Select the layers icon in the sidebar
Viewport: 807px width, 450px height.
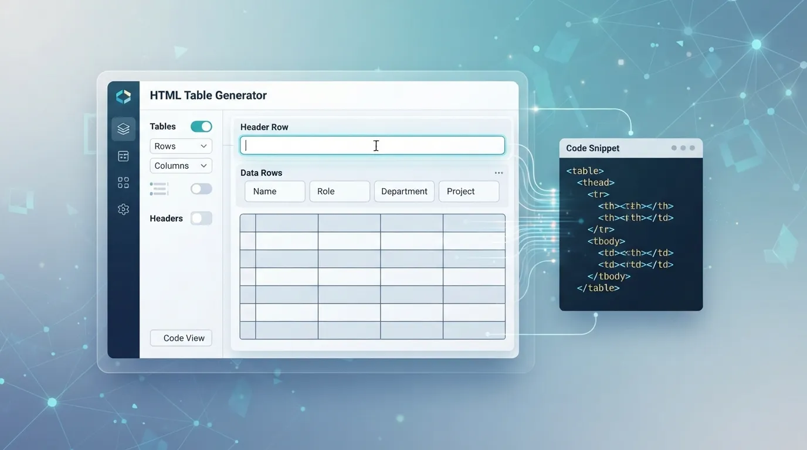(123, 129)
